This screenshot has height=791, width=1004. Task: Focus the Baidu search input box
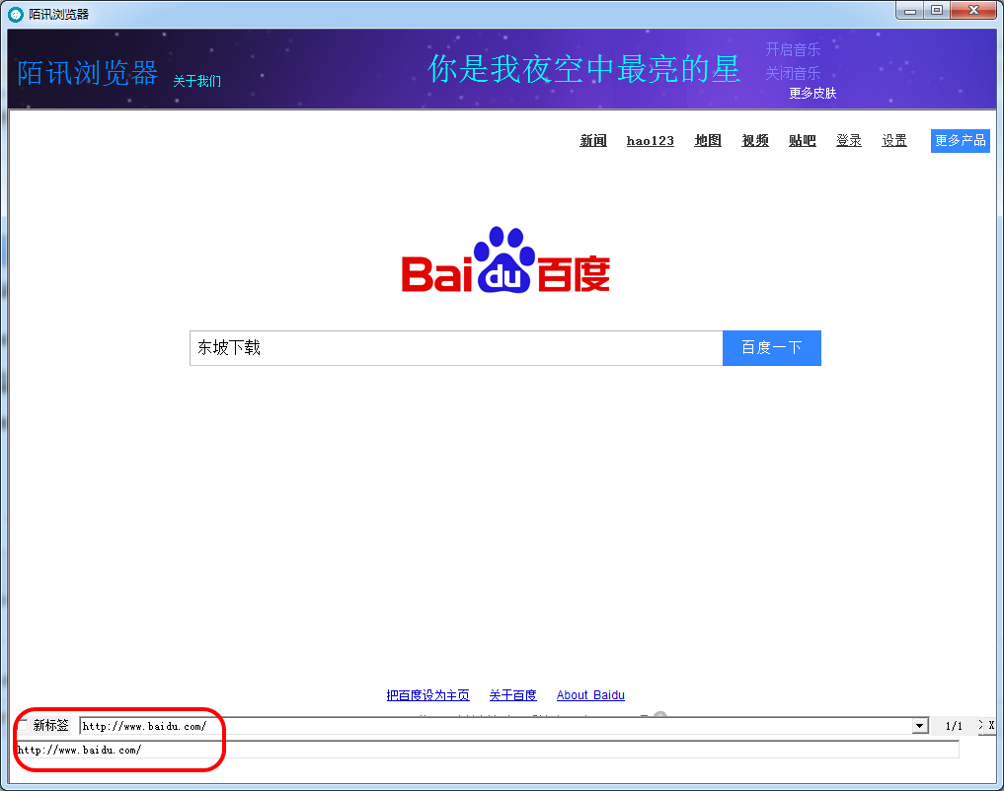click(455, 348)
